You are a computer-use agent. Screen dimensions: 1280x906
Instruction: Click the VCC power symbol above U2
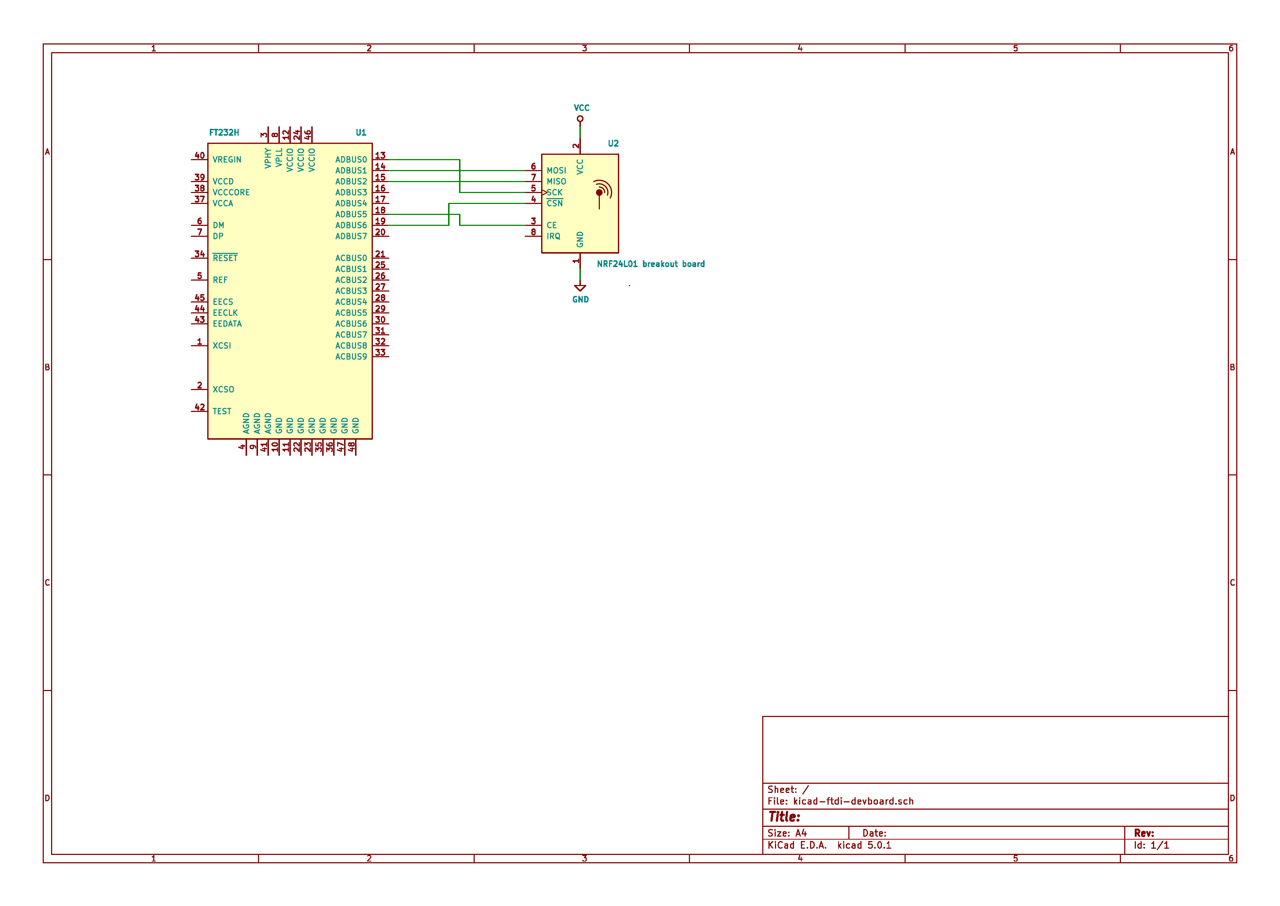(x=580, y=118)
